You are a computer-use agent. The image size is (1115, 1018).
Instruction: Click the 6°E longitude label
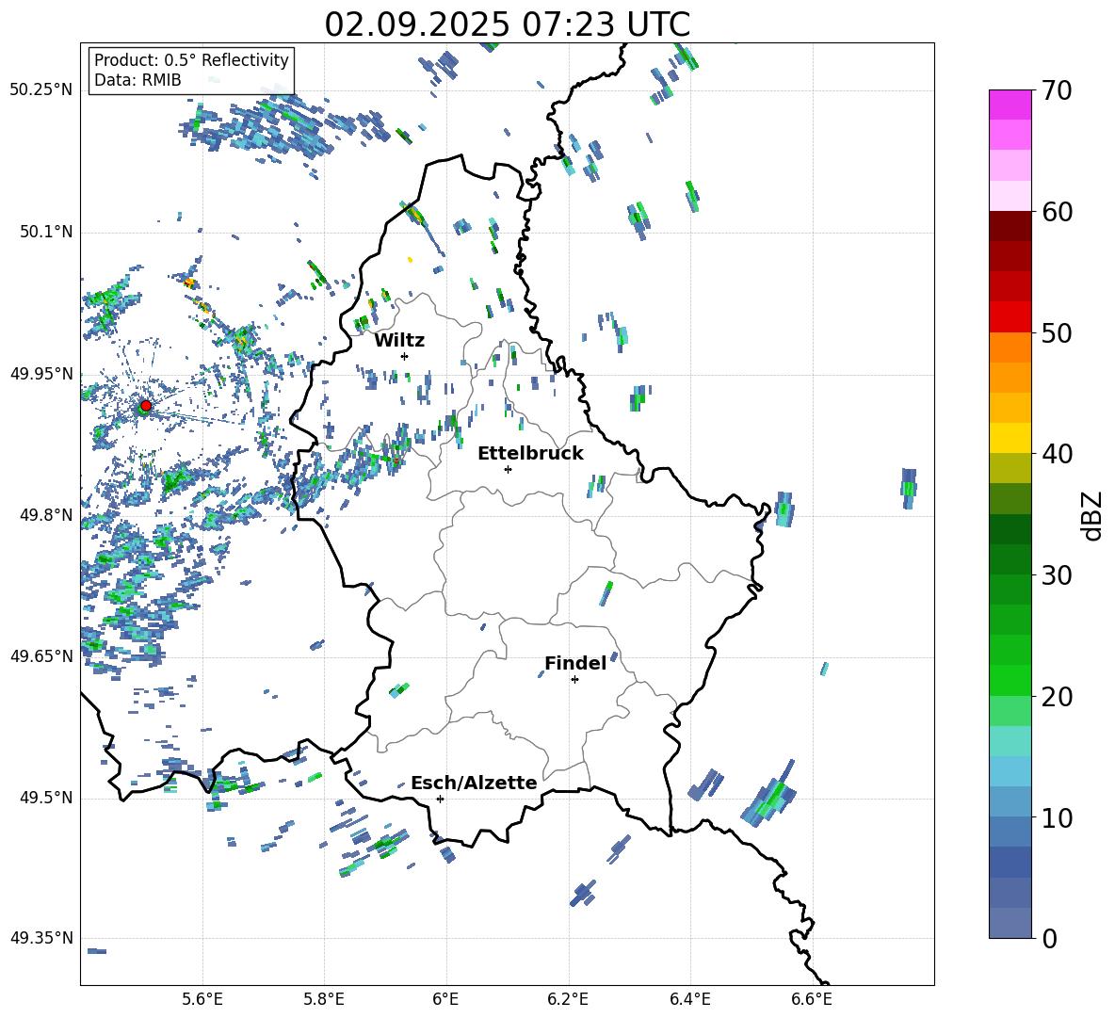(445, 999)
